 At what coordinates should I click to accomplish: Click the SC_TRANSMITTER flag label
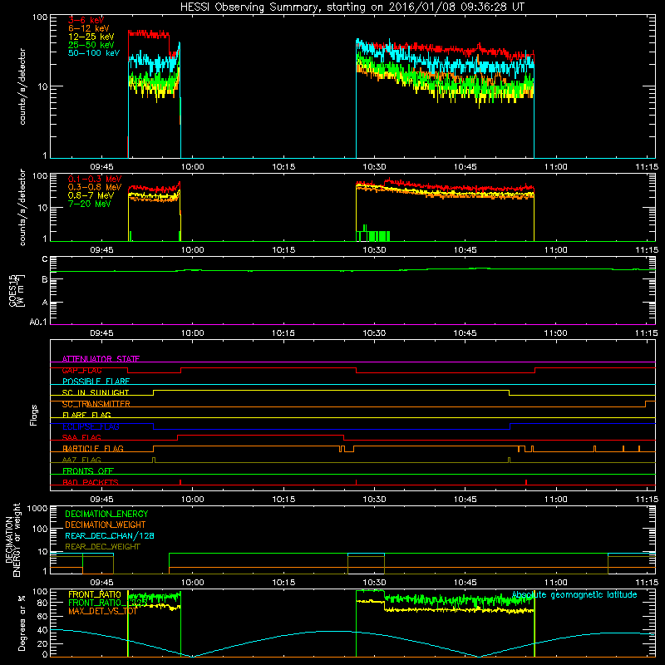[96, 404]
